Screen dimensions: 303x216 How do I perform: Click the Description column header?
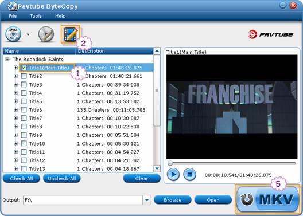(x=114, y=51)
